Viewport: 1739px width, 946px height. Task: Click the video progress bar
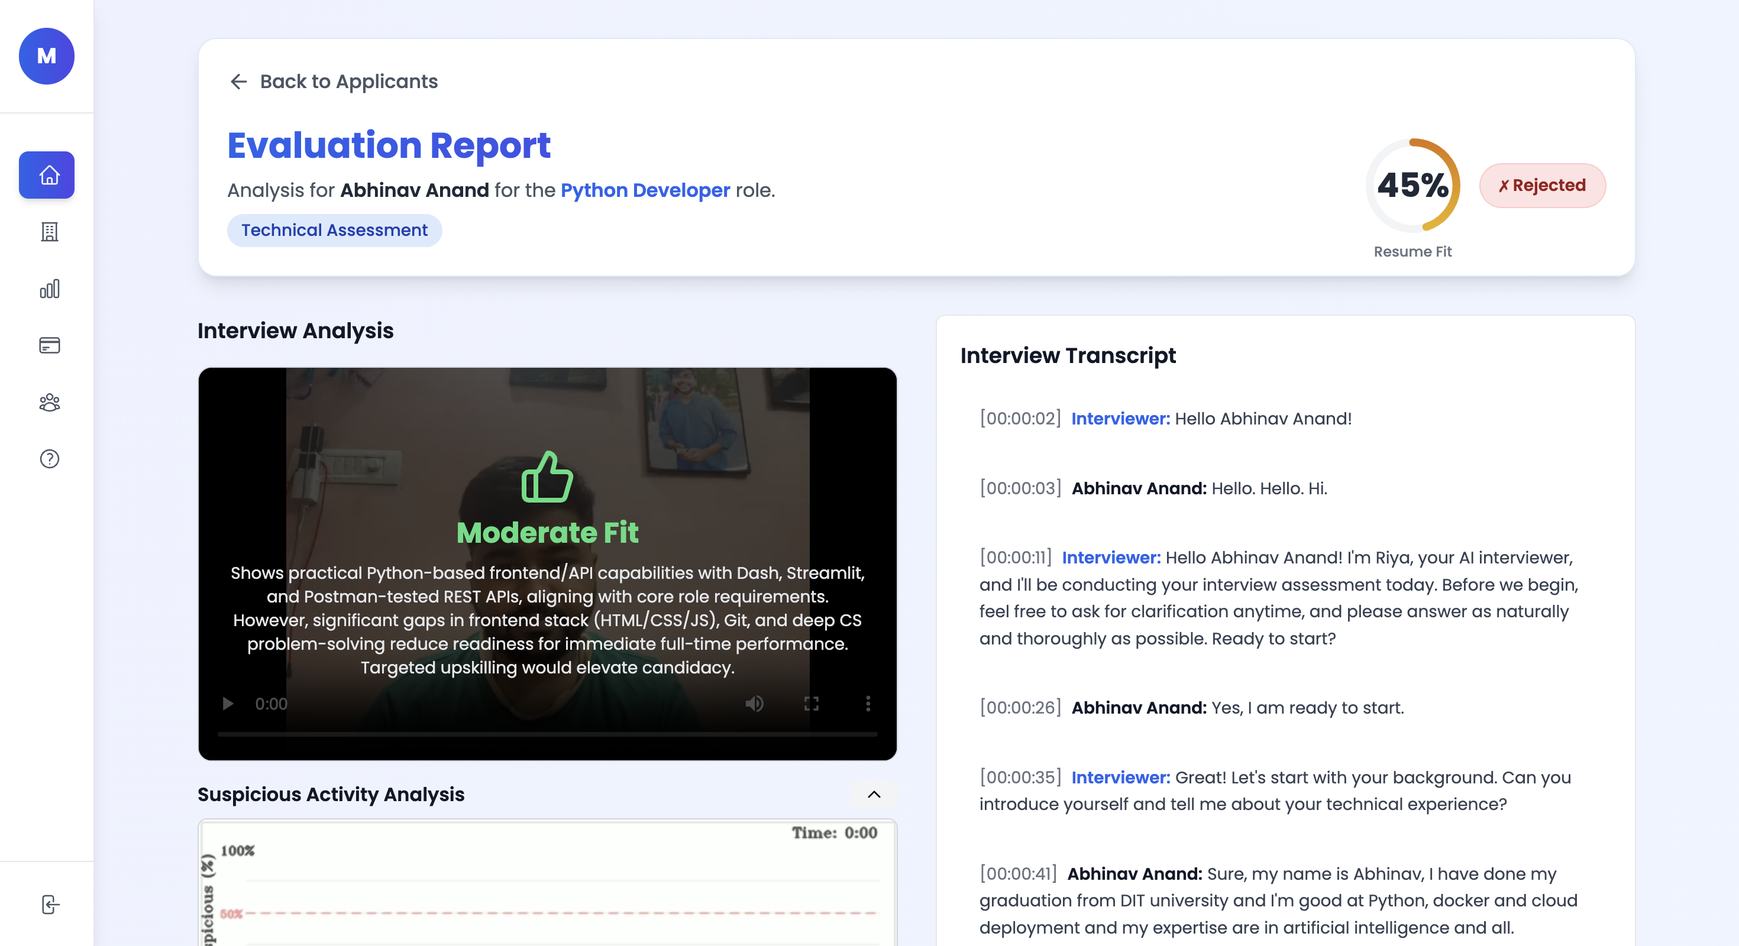(547, 735)
